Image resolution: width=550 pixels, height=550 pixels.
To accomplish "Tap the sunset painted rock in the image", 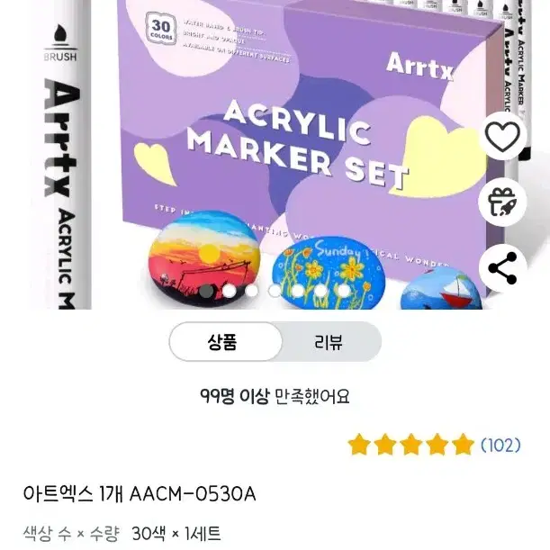I will [205, 259].
